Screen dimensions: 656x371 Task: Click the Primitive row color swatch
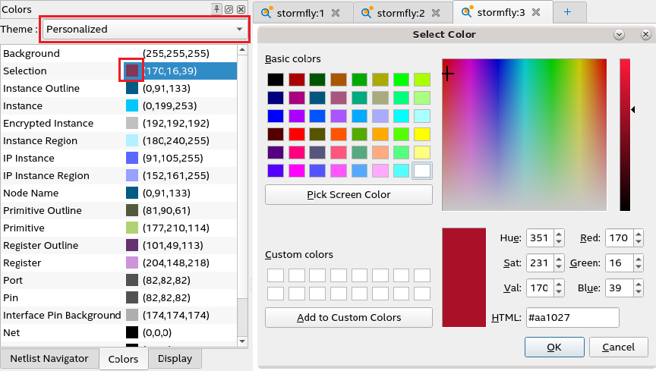132,228
